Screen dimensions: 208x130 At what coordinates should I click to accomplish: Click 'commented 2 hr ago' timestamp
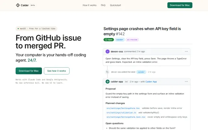(134, 51)
